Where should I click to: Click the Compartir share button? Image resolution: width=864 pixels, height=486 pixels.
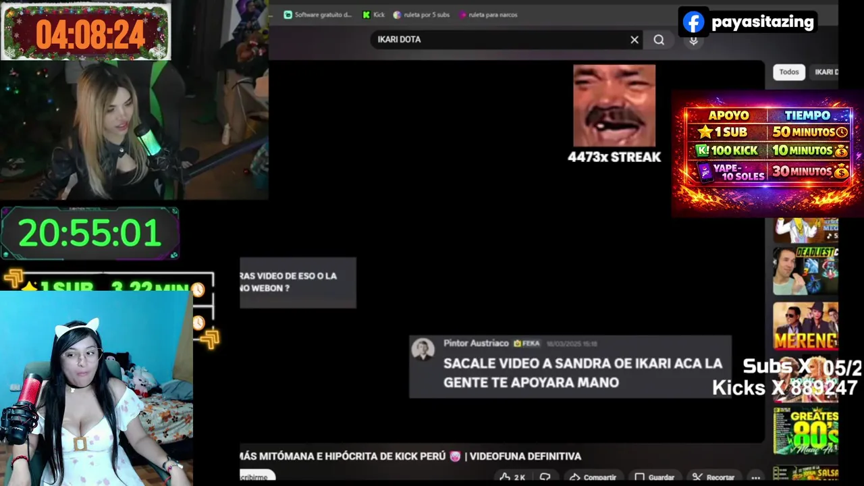pos(592,477)
